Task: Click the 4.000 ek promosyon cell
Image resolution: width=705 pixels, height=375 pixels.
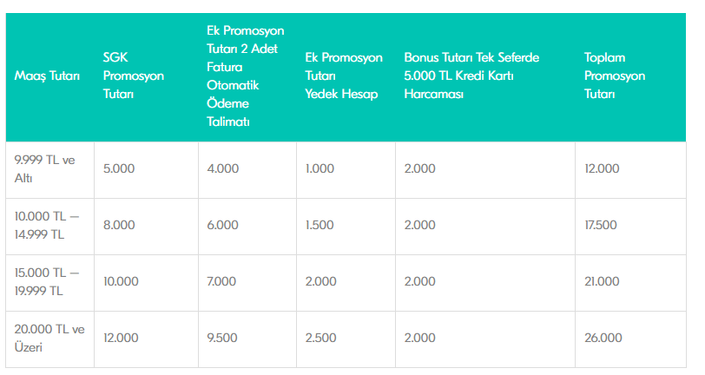Action: pos(222,168)
